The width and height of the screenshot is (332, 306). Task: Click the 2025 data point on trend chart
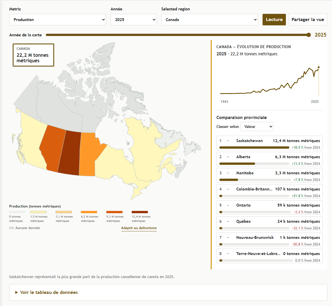[x=319, y=67]
